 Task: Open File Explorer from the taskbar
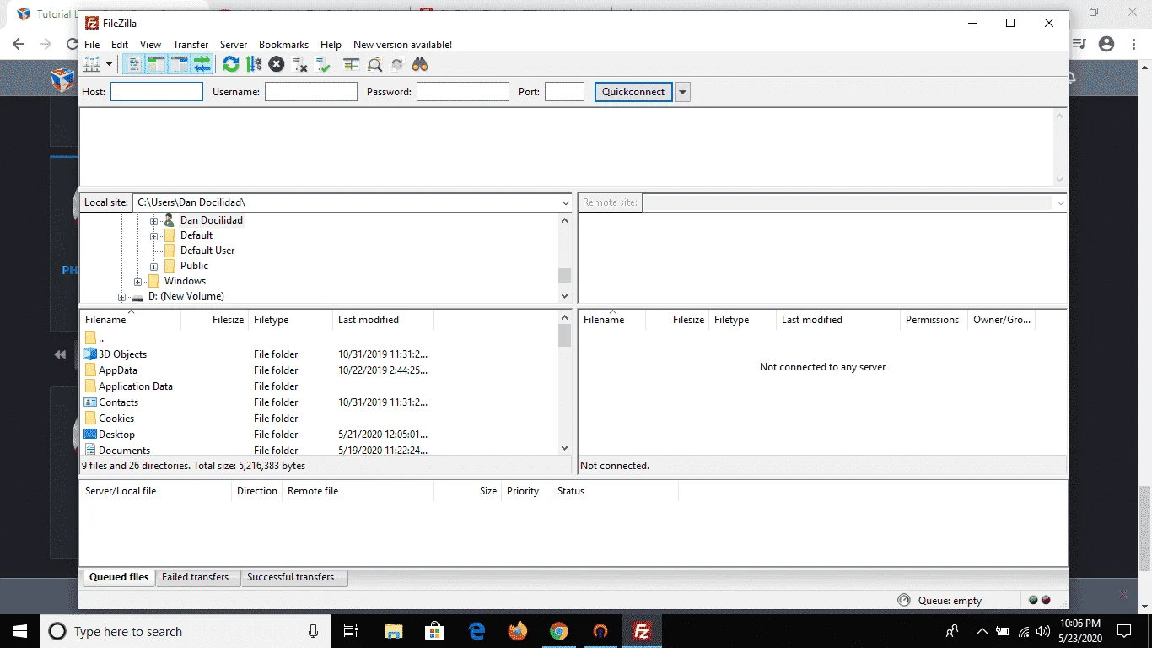click(393, 631)
